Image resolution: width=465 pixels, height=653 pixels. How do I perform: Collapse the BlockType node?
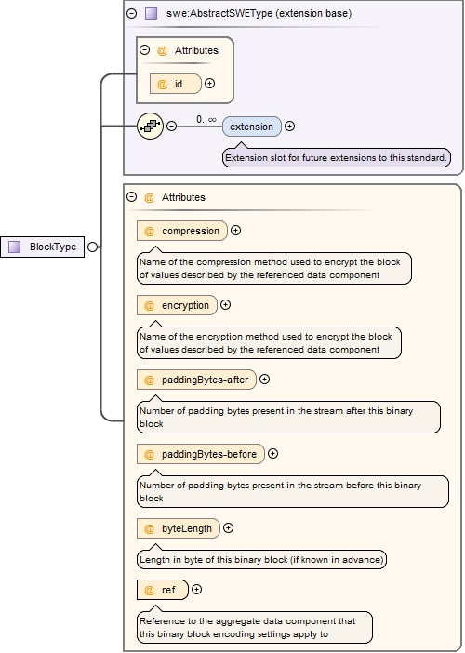pyautogui.click(x=92, y=247)
